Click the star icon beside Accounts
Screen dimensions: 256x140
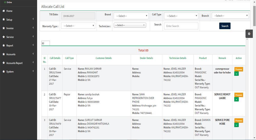[4, 54]
